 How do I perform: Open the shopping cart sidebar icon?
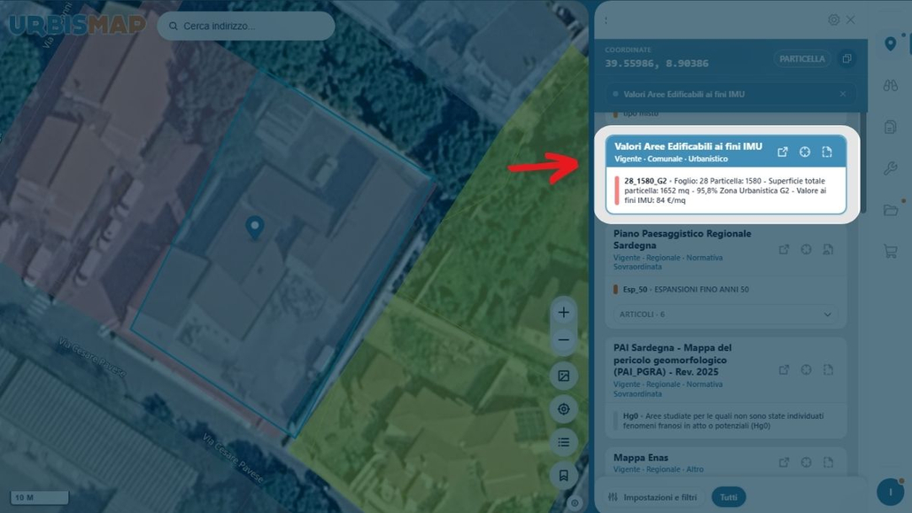(890, 251)
